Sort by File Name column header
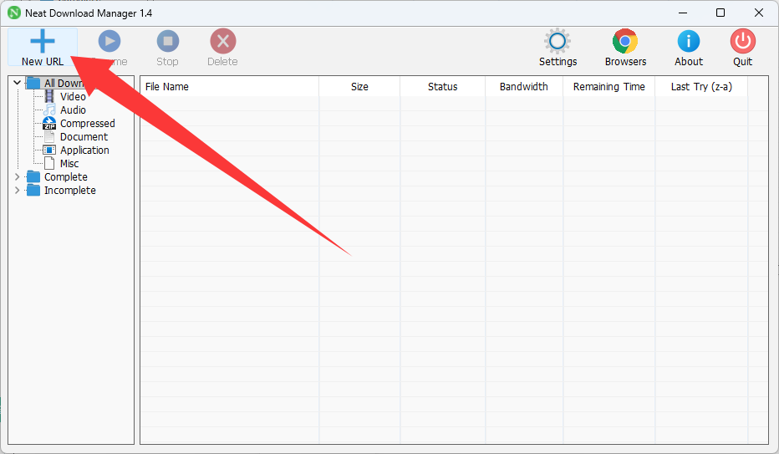 tap(167, 87)
